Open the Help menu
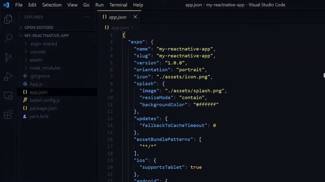The width and height of the screenshot is (325, 182). tap(138, 5)
